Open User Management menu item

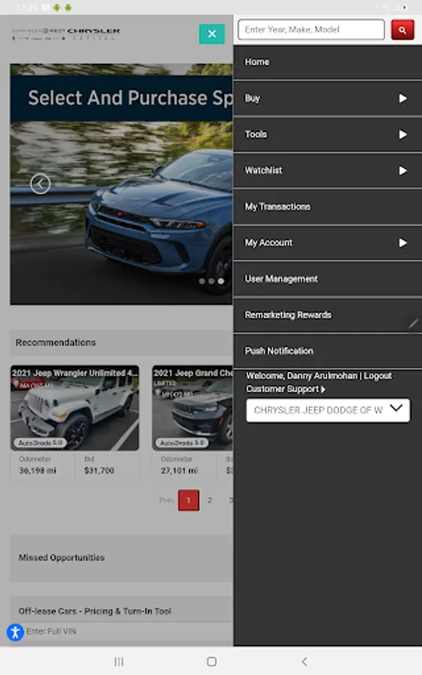(328, 279)
